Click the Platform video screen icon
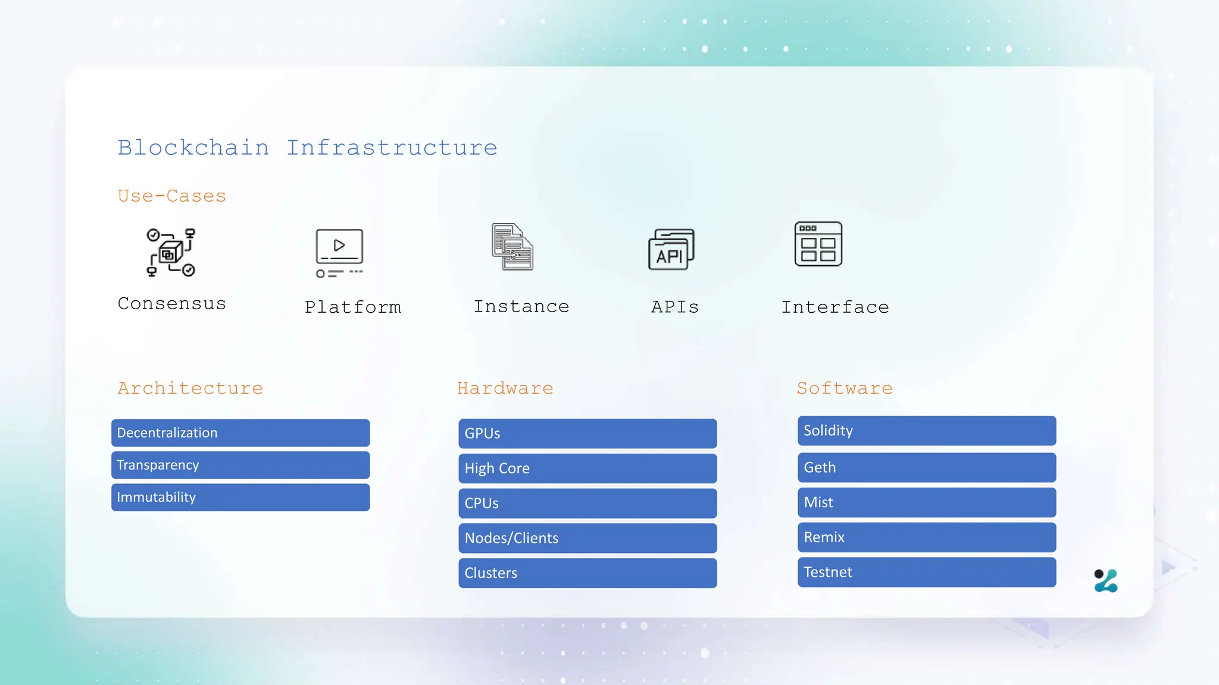This screenshot has height=685, width=1219. point(339,253)
